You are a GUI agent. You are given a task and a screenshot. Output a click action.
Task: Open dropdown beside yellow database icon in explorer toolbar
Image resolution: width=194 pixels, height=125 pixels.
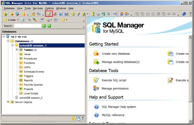67,20
